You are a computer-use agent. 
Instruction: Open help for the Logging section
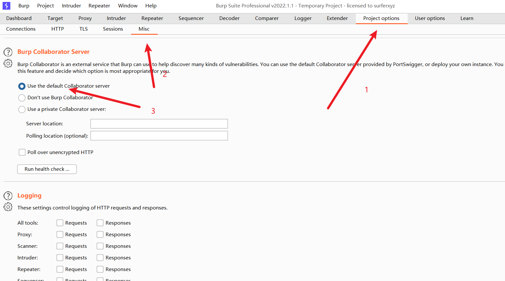click(x=8, y=196)
